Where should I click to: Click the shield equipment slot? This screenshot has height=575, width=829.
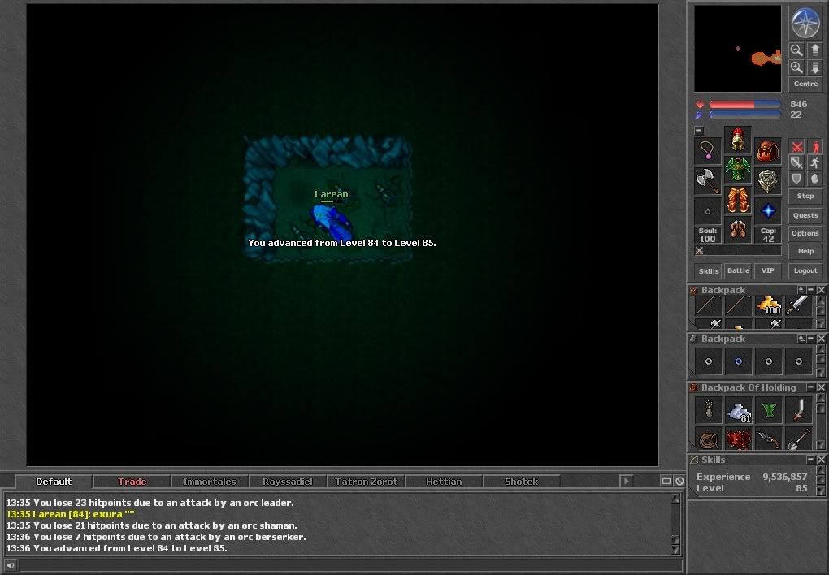(768, 181)
